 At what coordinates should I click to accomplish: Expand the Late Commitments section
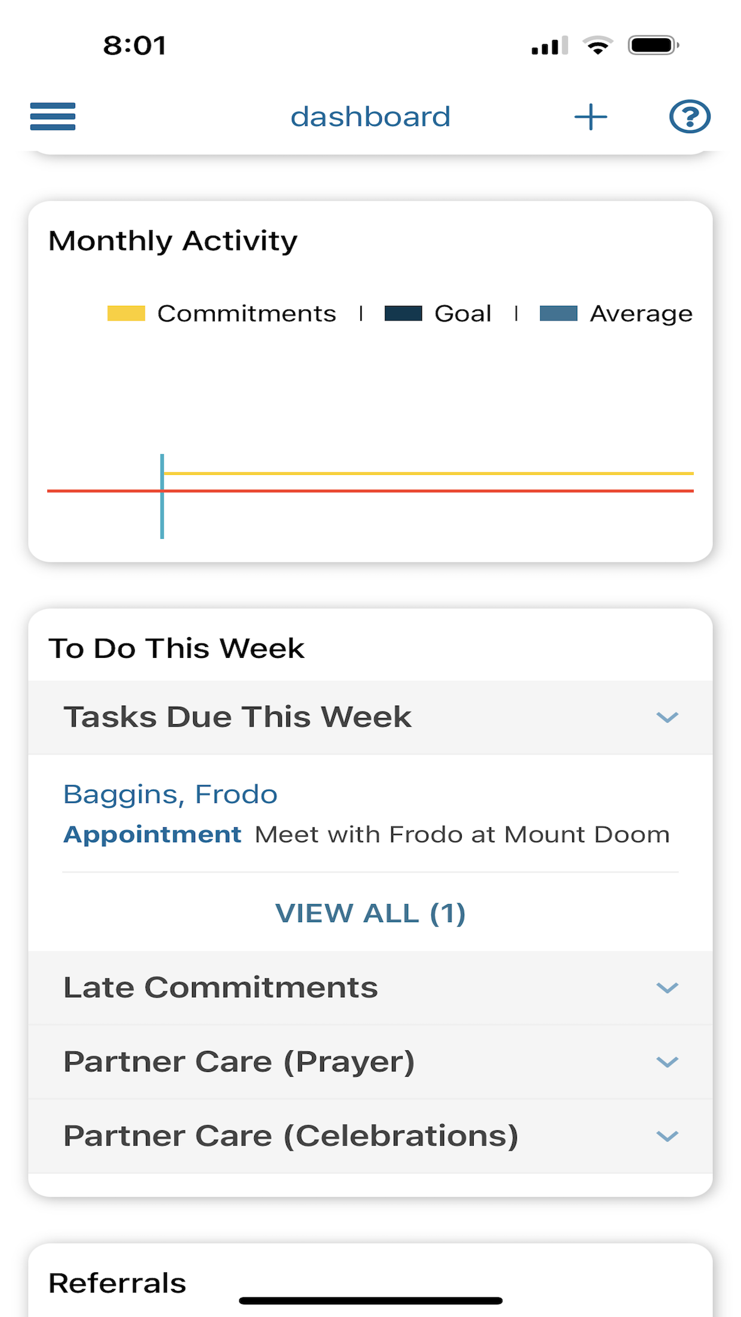370,988
